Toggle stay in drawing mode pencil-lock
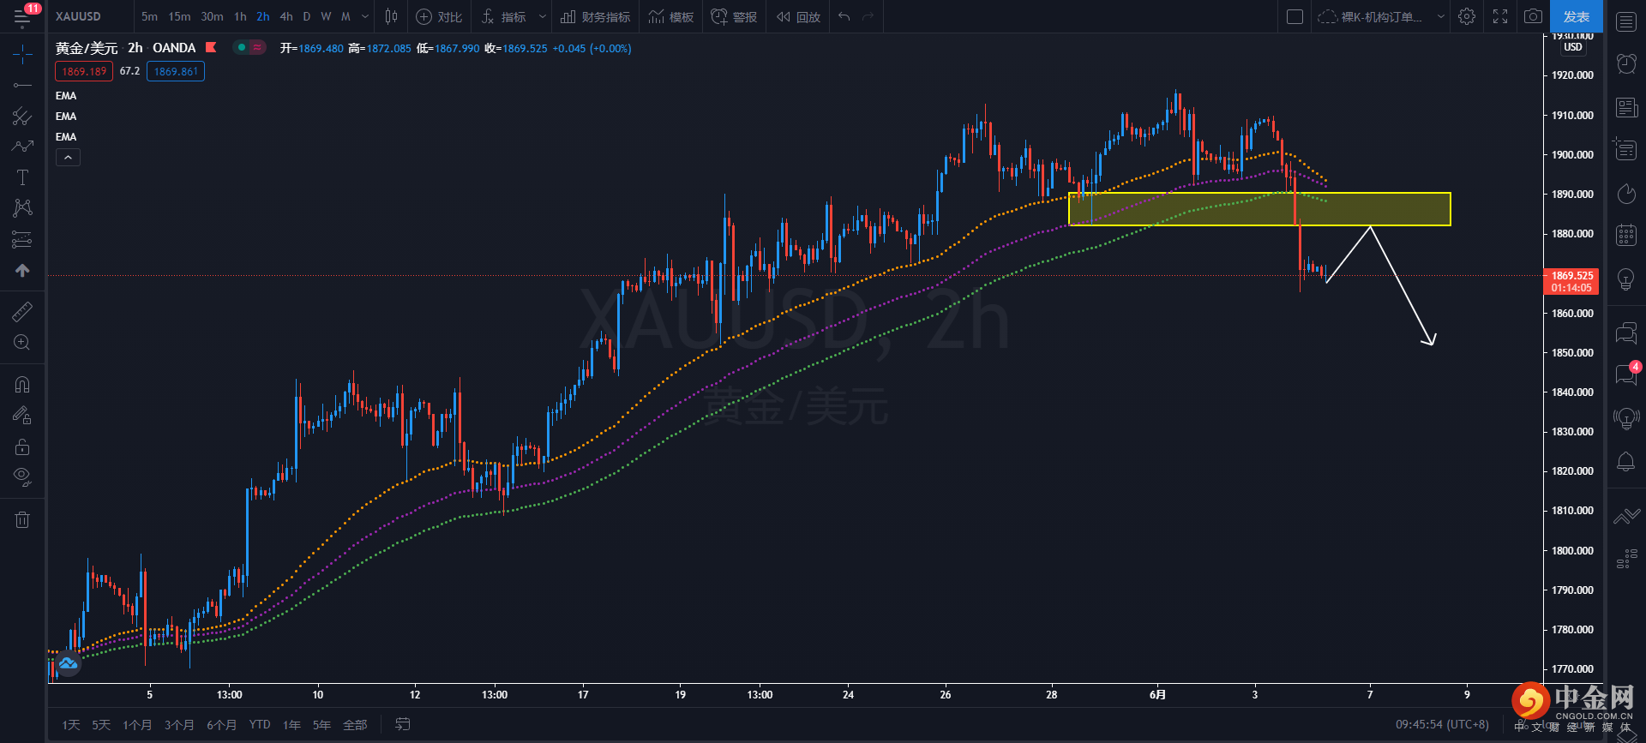Image resolution: width=1646 pixels, height=743 pixels. click(23, 416)
